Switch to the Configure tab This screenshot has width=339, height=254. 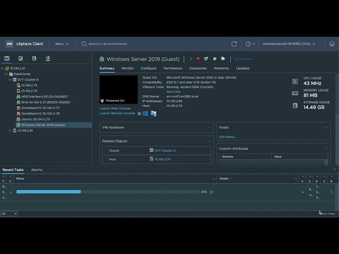(x=148, y=68)
